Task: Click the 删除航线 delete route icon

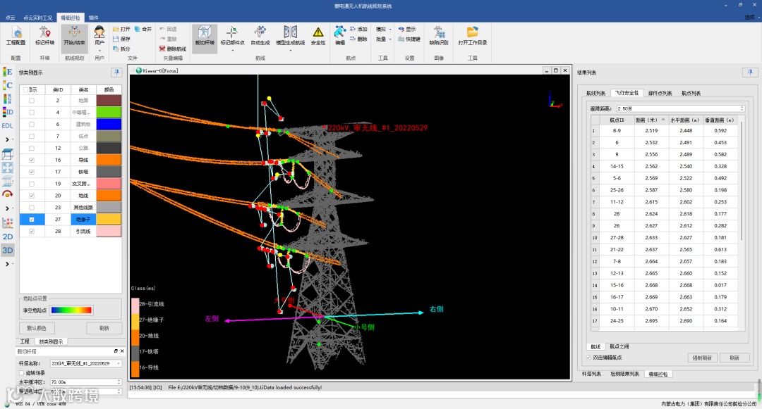Action: click(x=162, y=49)
